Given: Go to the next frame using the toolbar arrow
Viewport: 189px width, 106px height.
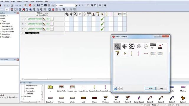Looking at the screenshot, I should pyautogui.click(x=83, y=5).
